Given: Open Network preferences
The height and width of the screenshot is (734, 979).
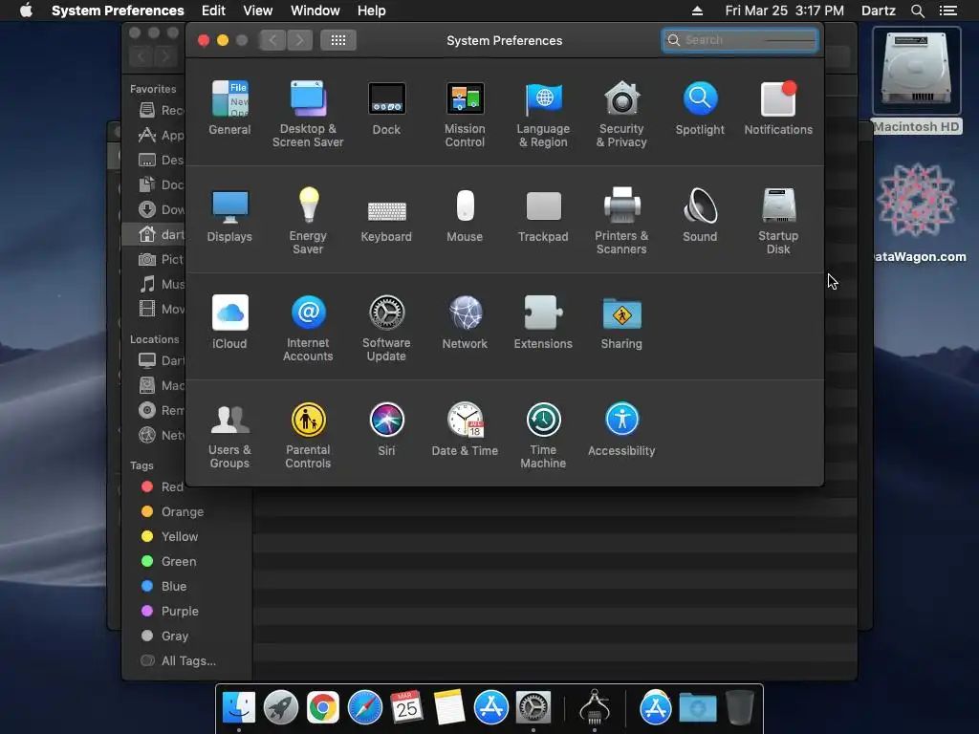Looking at the screenshot, I should [465, 322].
